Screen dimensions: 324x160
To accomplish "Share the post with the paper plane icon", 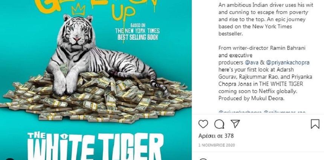I will [235, 124].
